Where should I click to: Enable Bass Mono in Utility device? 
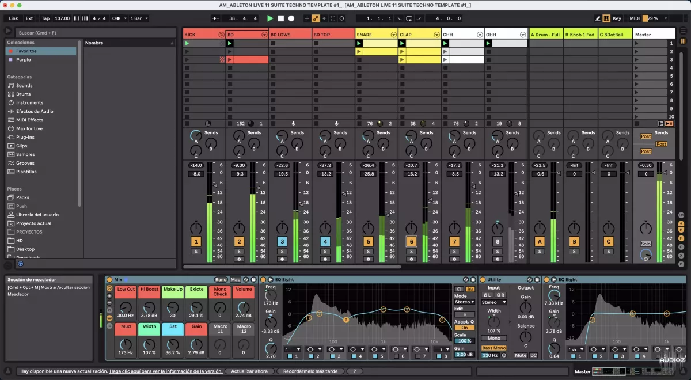pos(494,348)
